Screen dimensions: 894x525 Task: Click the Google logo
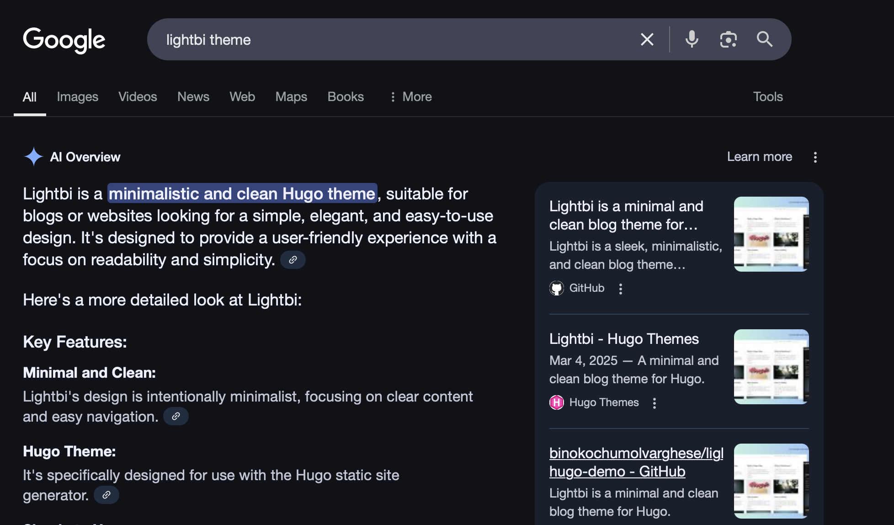(64, 40)
